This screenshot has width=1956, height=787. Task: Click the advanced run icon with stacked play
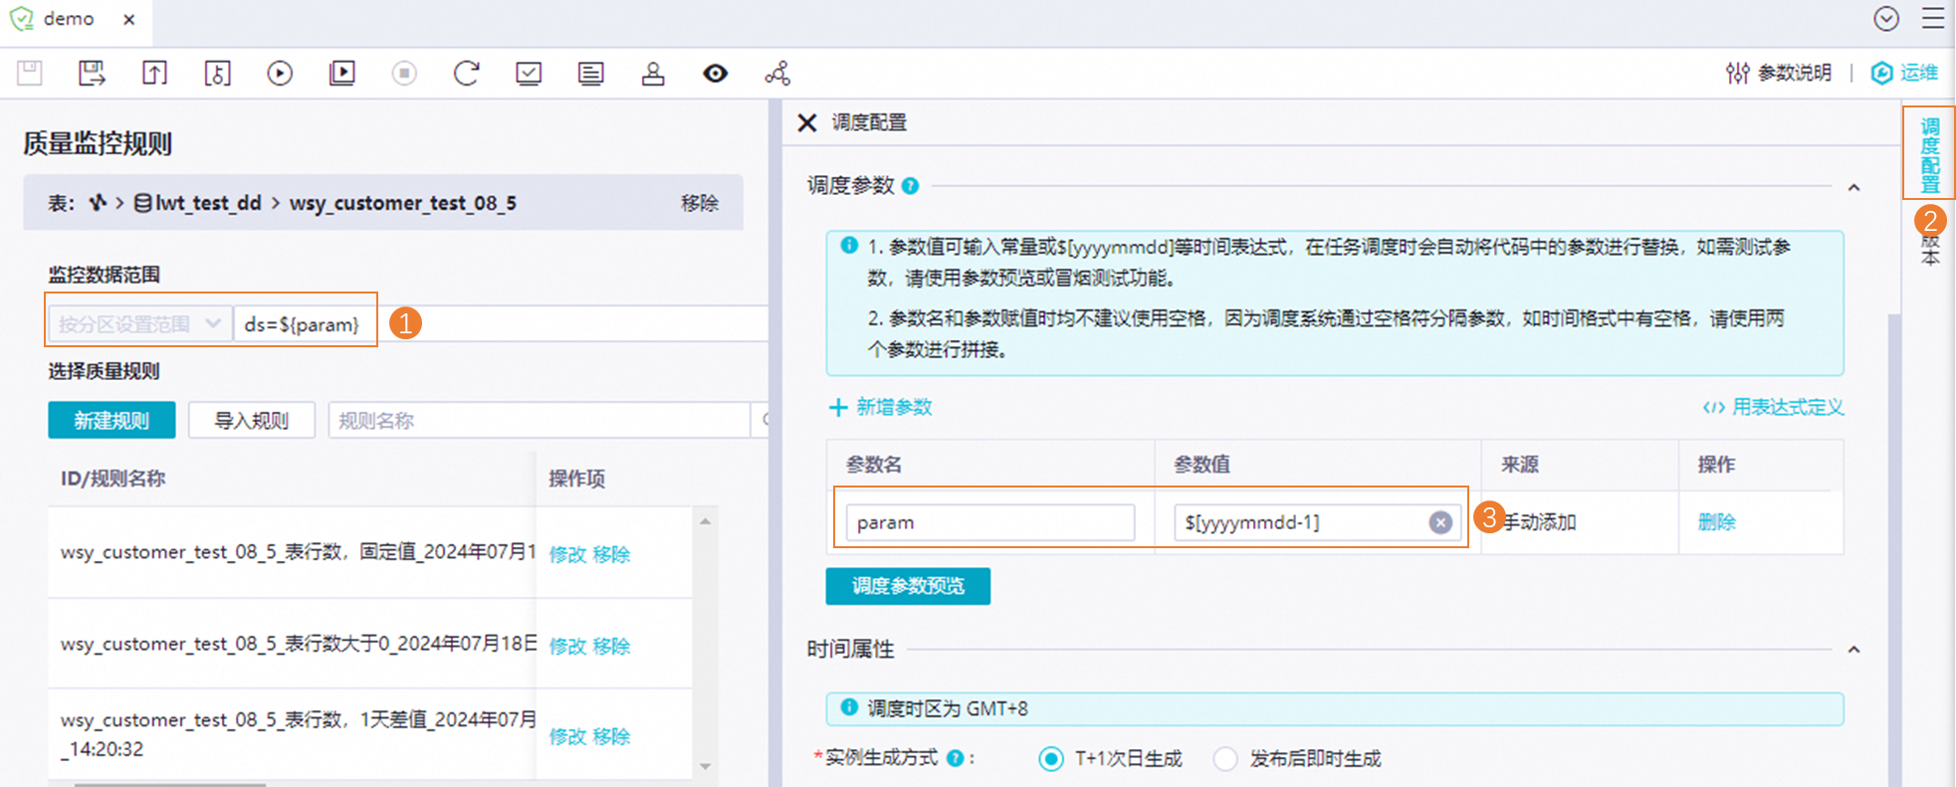[x=342, y=73]
